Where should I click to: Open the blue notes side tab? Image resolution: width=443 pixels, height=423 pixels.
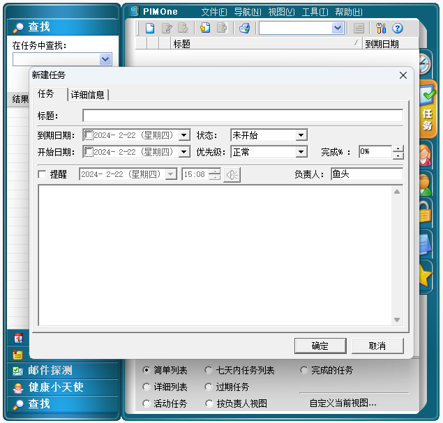pyautogui.click(x=425, y=244)
